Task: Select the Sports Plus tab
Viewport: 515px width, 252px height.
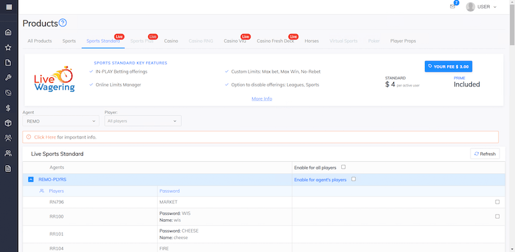Action: pos(142,41)
